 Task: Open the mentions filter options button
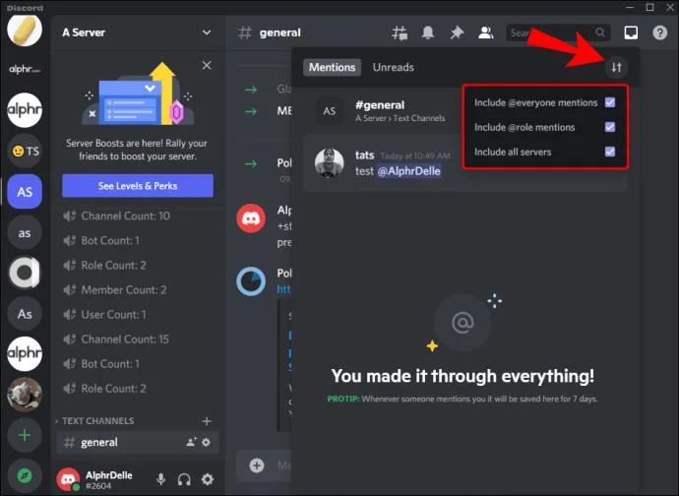pyautogui.click(x=616, y=68)
